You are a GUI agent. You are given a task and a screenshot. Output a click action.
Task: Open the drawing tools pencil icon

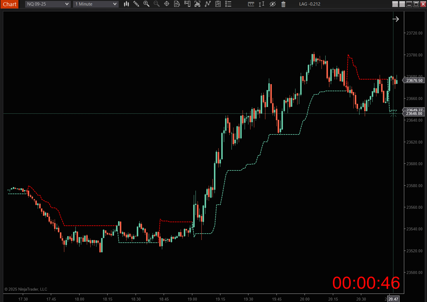point(136,4)
